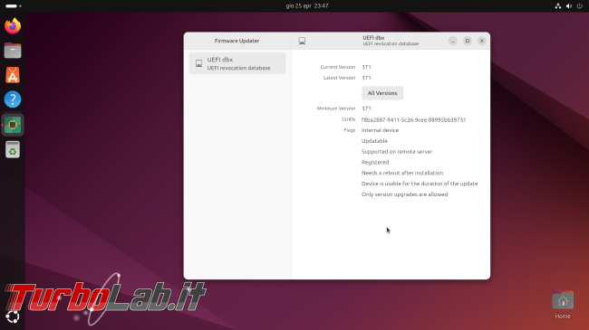Click the 'Internal device' flag text
589x330 pixels.
(381, 130)
